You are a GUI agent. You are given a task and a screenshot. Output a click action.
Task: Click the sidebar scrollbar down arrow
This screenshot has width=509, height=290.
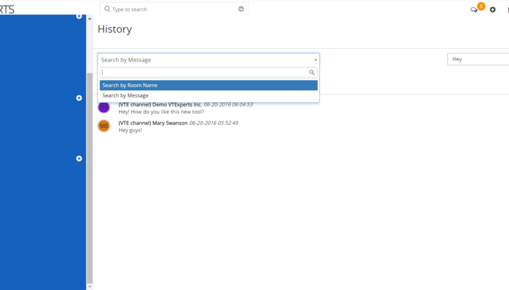tap(90, 287)
